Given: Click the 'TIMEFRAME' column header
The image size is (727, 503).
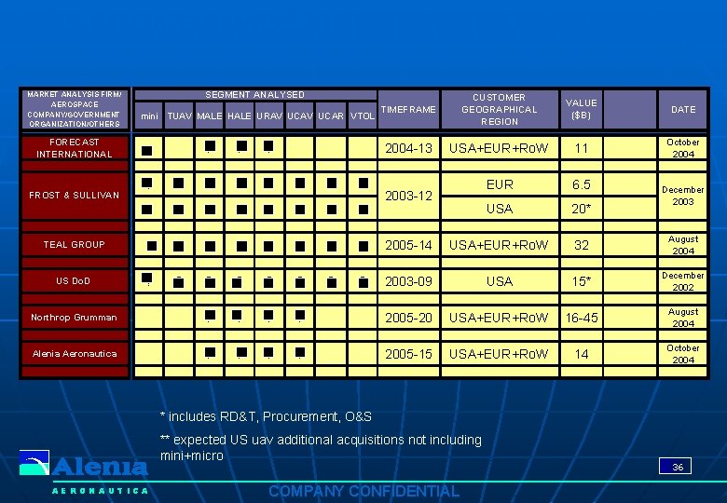Looking at the screenshot, I should click(x=408, y=109).
